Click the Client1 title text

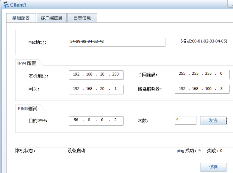click(18, 5)
